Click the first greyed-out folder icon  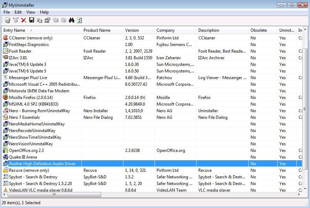tap(56, 20)
